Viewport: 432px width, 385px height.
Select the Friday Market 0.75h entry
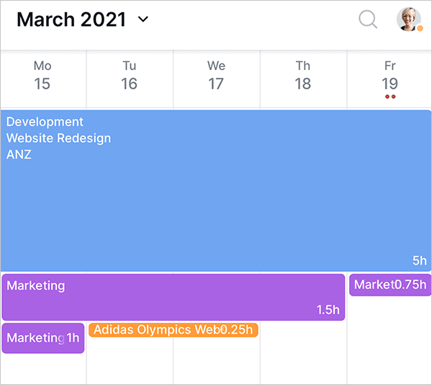390,285
